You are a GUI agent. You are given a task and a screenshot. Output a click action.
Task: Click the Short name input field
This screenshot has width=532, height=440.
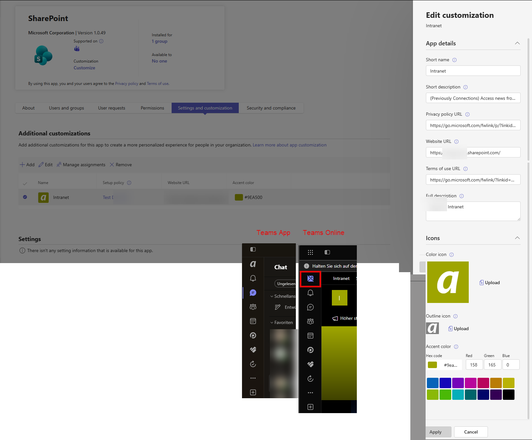click(473, 71)
